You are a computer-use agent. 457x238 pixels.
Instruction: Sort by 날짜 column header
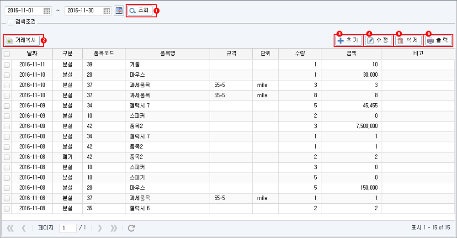32,53
